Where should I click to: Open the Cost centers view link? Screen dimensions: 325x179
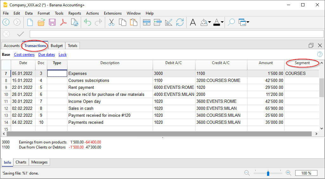tap(24, 55)
